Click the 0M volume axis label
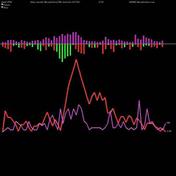The height and width of the screenshot is (176, 176). click(x=168, y=123)
